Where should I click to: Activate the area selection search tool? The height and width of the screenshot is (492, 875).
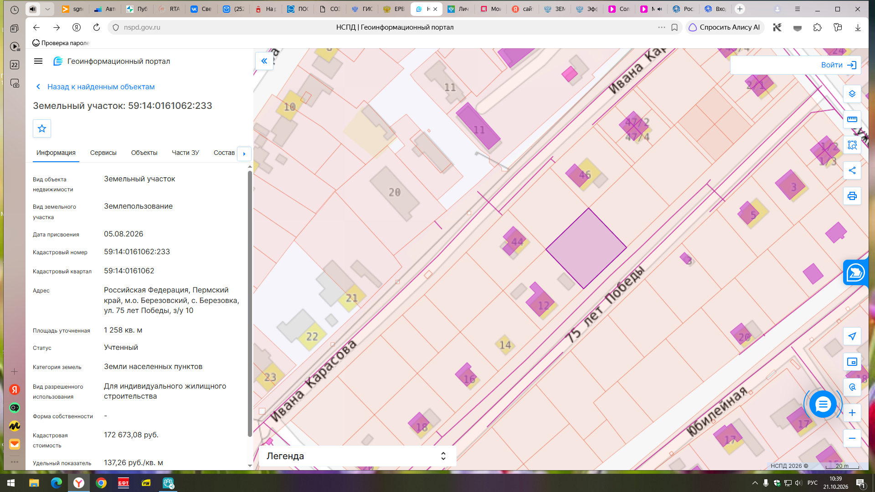pyautogui.click(x=852, y=145)
